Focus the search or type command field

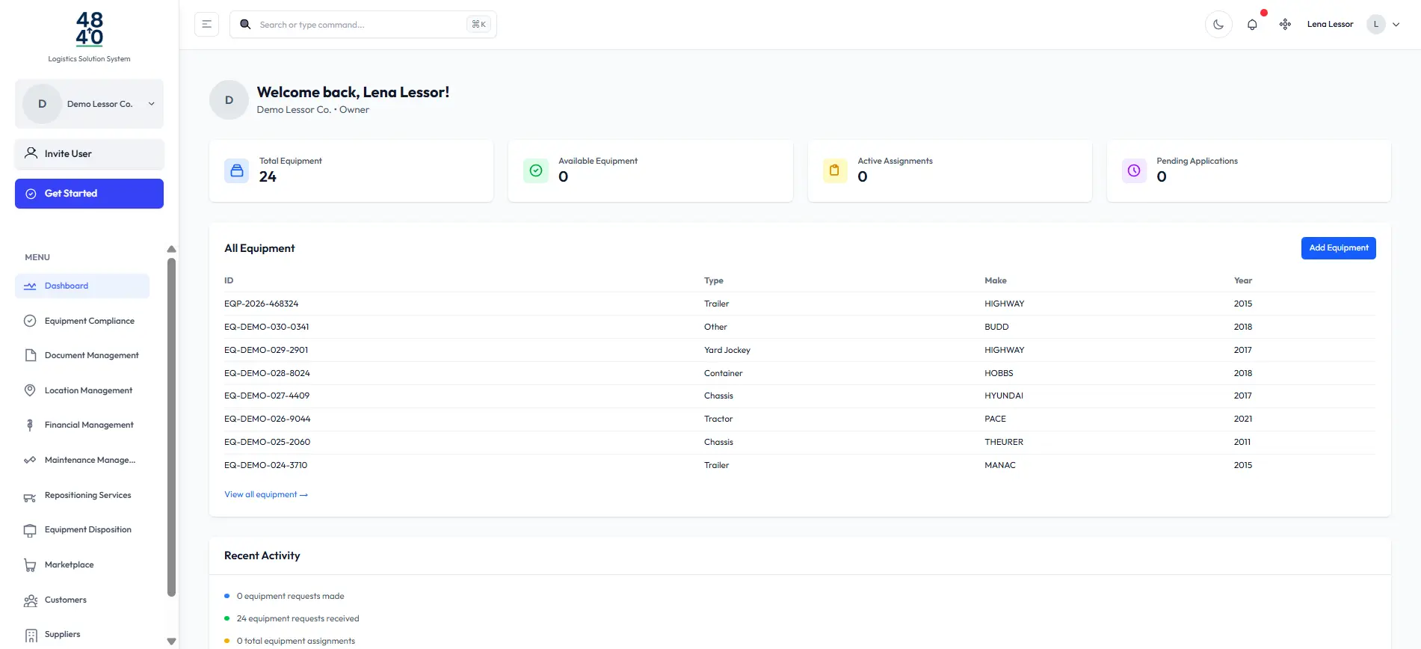click(359, 25)
